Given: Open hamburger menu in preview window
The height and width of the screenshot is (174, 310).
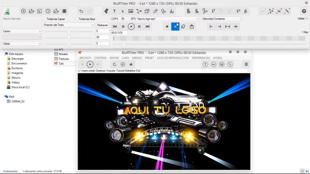Looking at the screenshot, I should [246, 64].
